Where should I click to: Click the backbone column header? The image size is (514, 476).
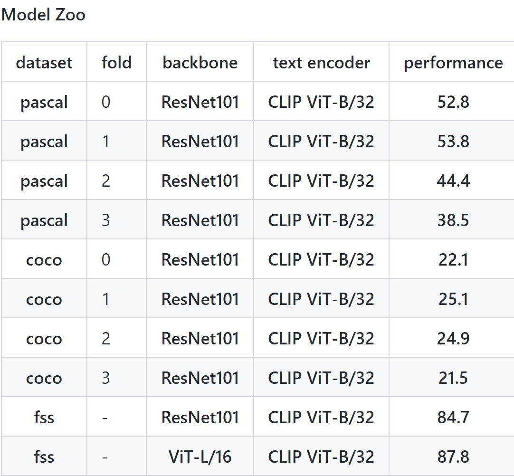coord(200,63)
